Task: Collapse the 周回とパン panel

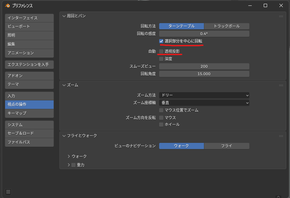Action: click(64, 16)
